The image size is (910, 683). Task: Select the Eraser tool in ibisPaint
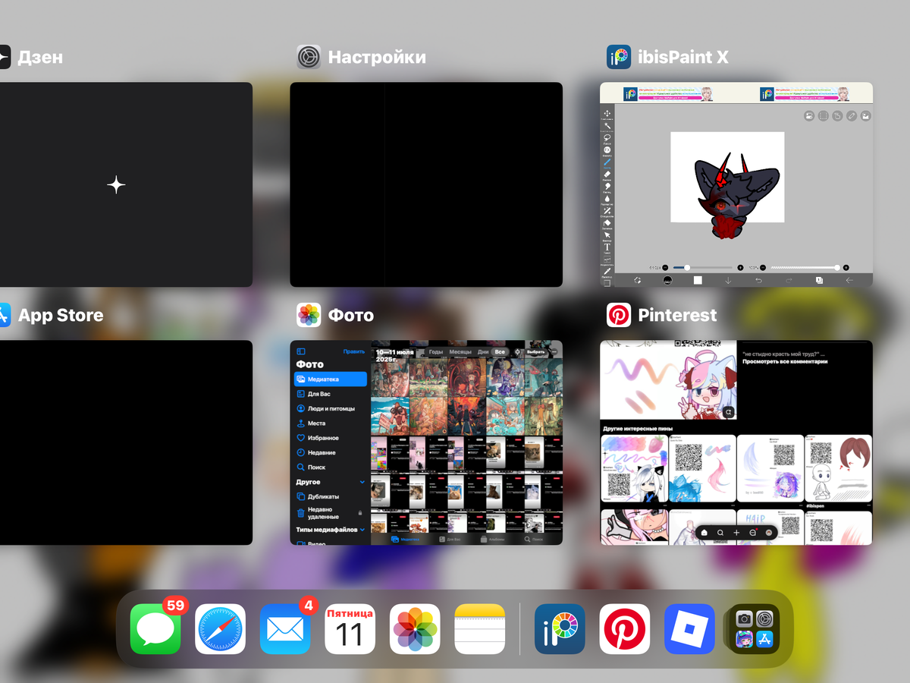607,174
